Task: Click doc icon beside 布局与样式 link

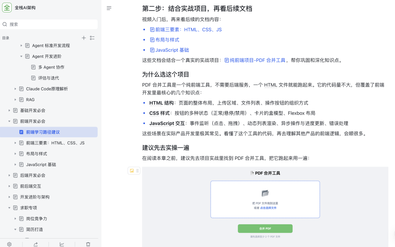Action: click(152, 40)
